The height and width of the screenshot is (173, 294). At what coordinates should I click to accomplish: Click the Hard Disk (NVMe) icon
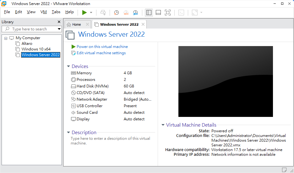click(x=73, y=86)
